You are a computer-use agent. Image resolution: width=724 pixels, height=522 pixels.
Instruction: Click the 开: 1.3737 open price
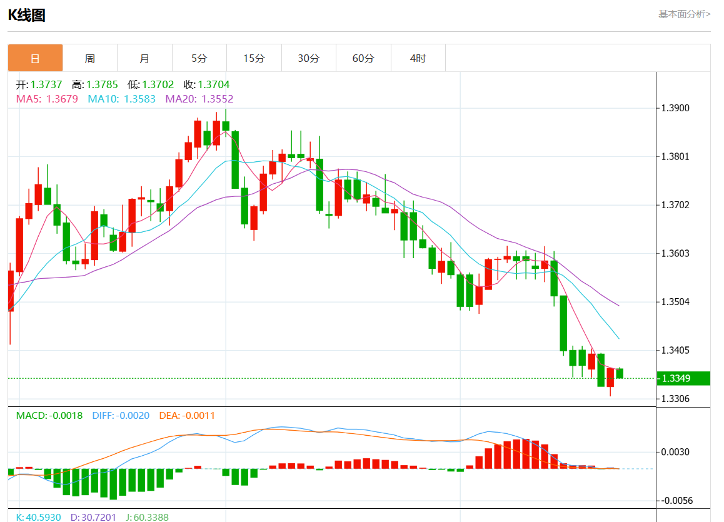coord(39,84)
